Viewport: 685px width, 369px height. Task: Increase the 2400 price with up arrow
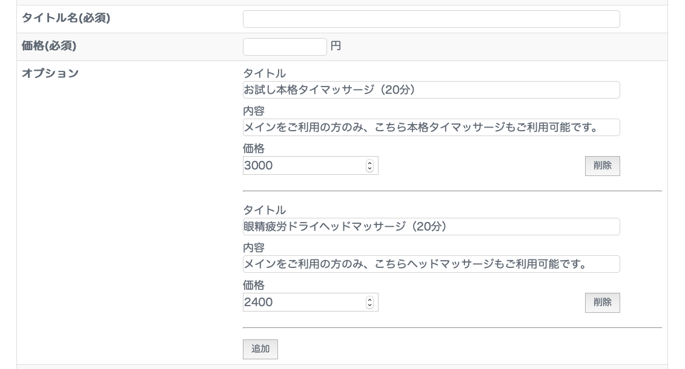370,299
